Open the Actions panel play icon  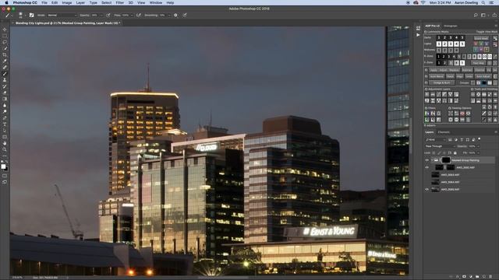[x=418, y=35]
